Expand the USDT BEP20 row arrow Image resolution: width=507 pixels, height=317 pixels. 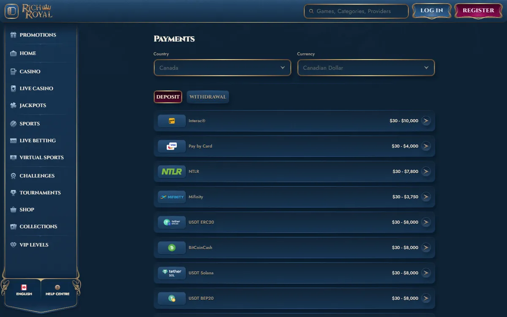(426, 298)
